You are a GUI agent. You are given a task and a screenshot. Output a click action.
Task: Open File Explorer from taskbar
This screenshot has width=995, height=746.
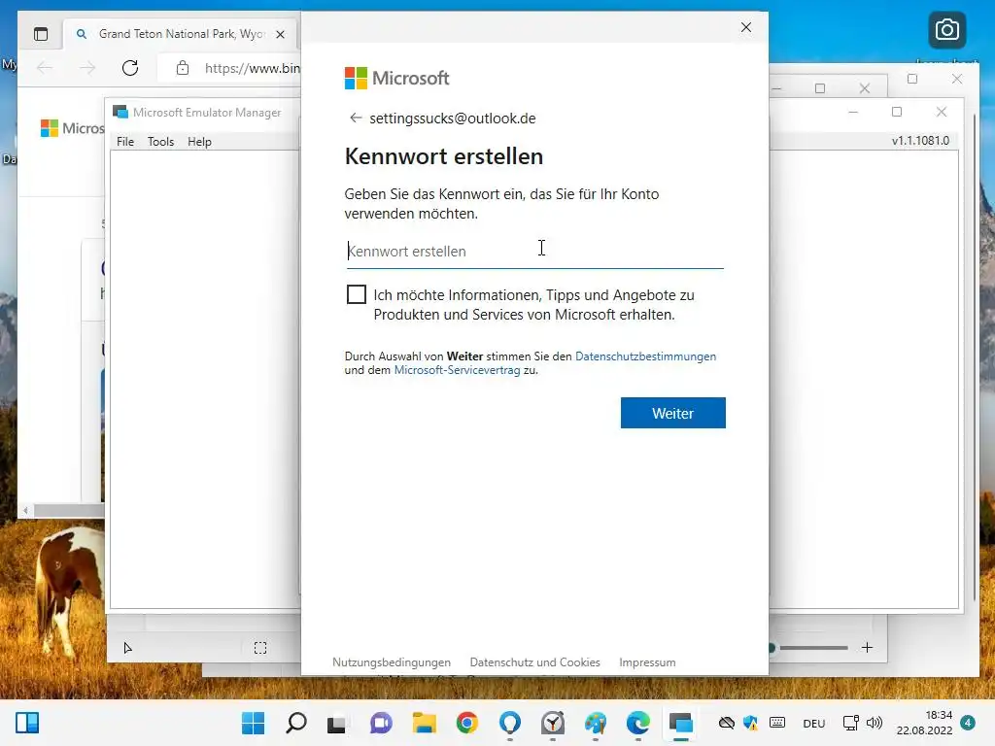pos(424,723)
